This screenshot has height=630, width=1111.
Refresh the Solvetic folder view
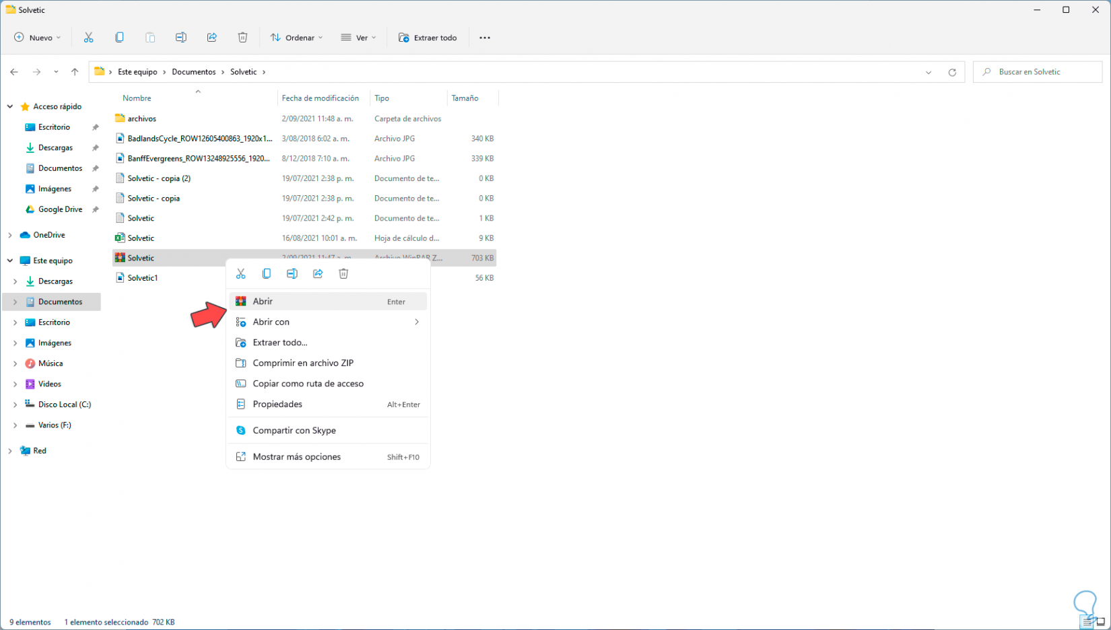pyautogui.click(x=952, y=72)
